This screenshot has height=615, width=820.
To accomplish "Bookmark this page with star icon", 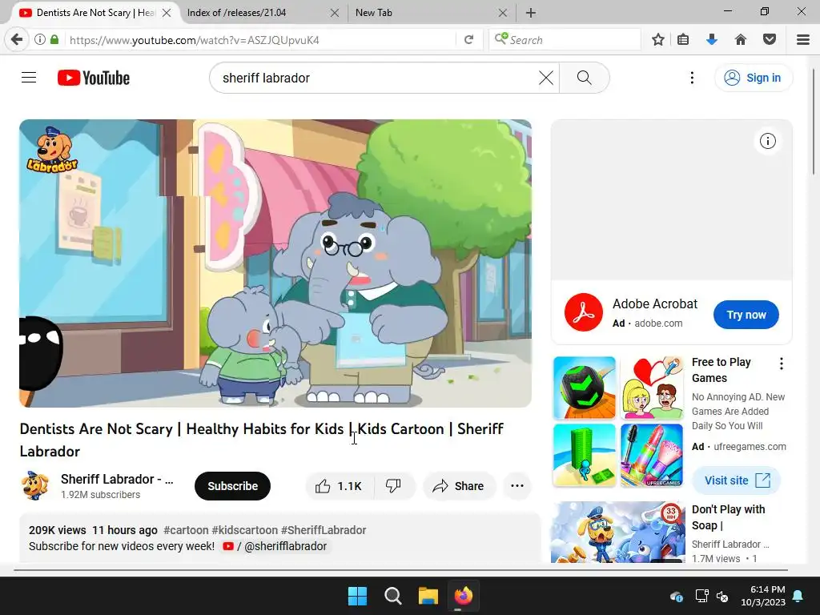I will [658, 40].
